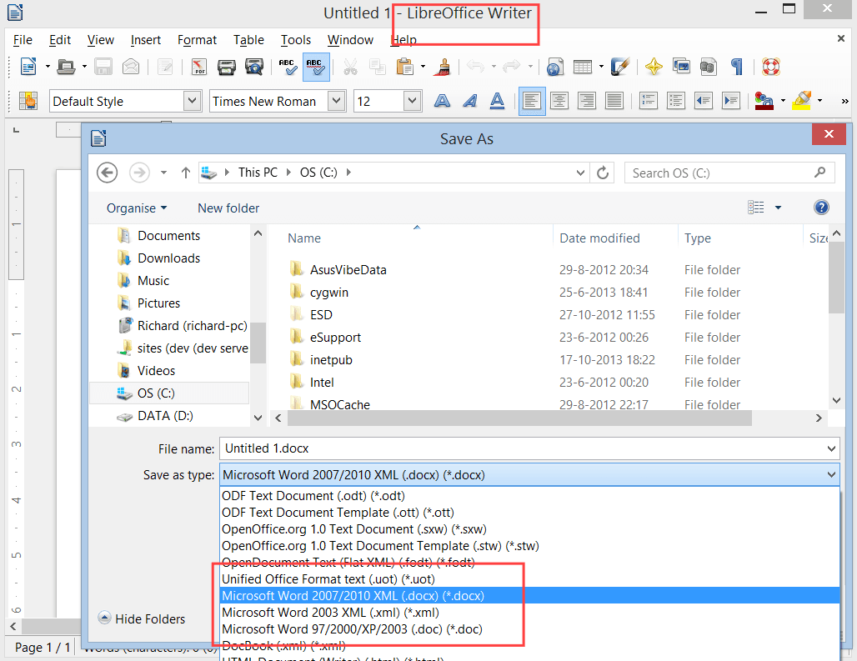Enable justified paragraph alignment
The height and width of the screenshot is (661, 857).
tap(614, 101)
